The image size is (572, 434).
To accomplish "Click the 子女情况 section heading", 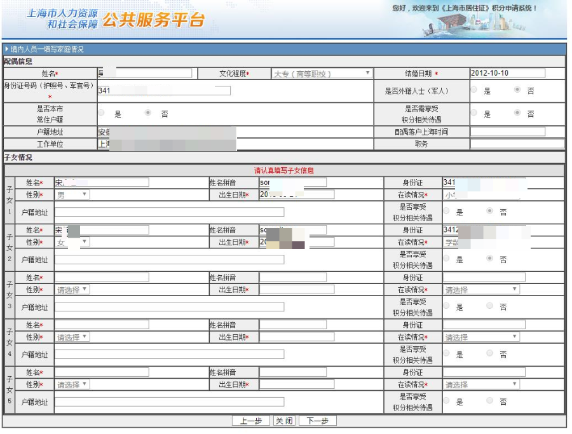I will [18, 157].
